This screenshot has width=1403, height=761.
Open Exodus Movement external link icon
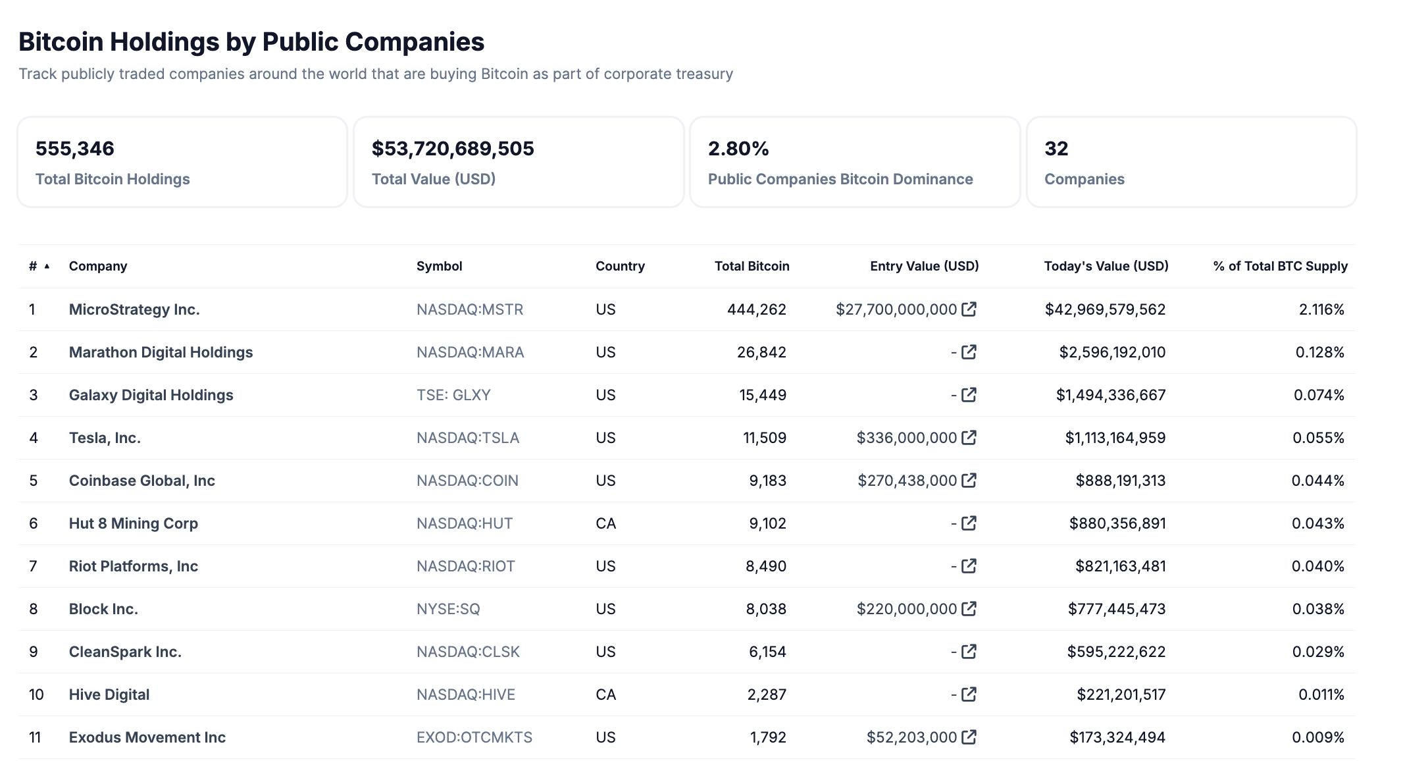pos(969,737)
